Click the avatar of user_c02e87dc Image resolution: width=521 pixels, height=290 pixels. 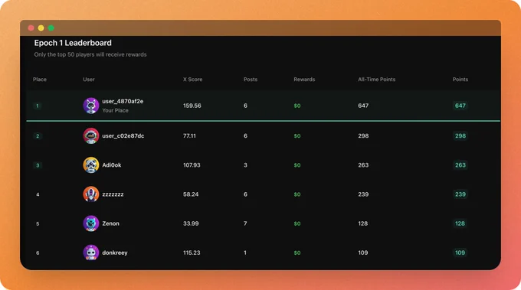[x=90, y=135]
